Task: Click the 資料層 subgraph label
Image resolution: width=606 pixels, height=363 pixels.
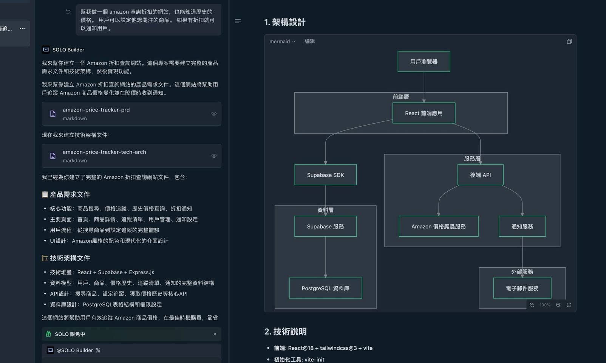Action: tap(326, 210)
